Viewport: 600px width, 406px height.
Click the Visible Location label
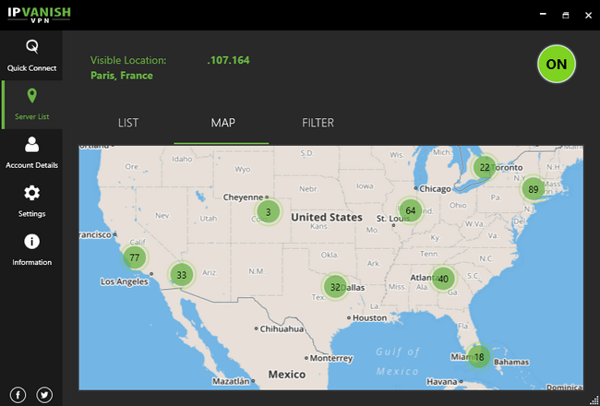[x=128, y=60]
